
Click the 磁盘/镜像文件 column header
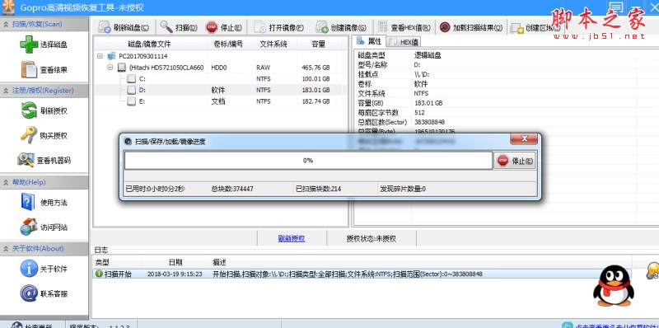click(150, 44)
